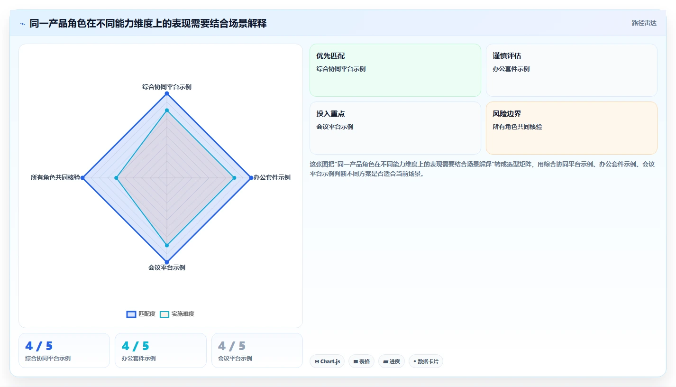Click the 所有角色共同核验 label left of the radar
The height and width of the screenshot is (387, 676).
(55, 177)
